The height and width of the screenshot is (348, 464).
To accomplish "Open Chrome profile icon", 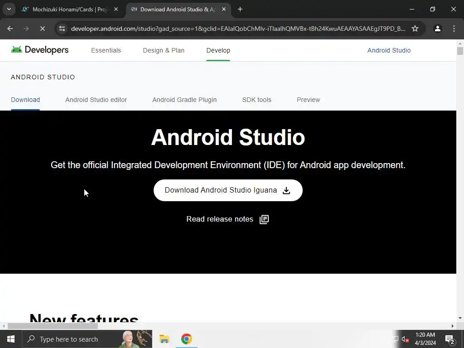I will pyautogui.click(x=437, y=29).
